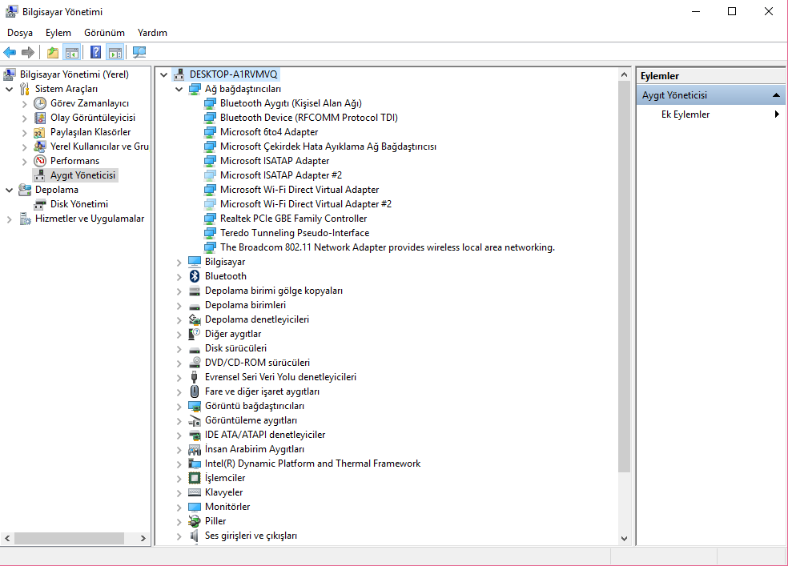The image size is (788, 566).
Task: Toggle the Action pane show/hide toolbar icon
Action: pyautogui.click(x=115, y=52)
